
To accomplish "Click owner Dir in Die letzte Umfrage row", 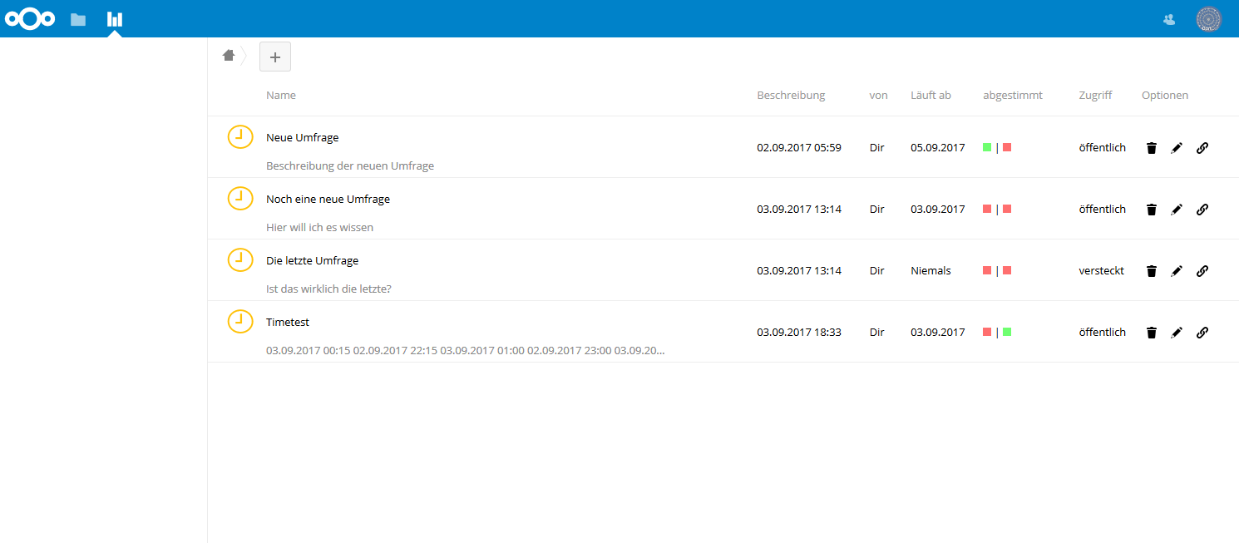I will click(877, 271).
